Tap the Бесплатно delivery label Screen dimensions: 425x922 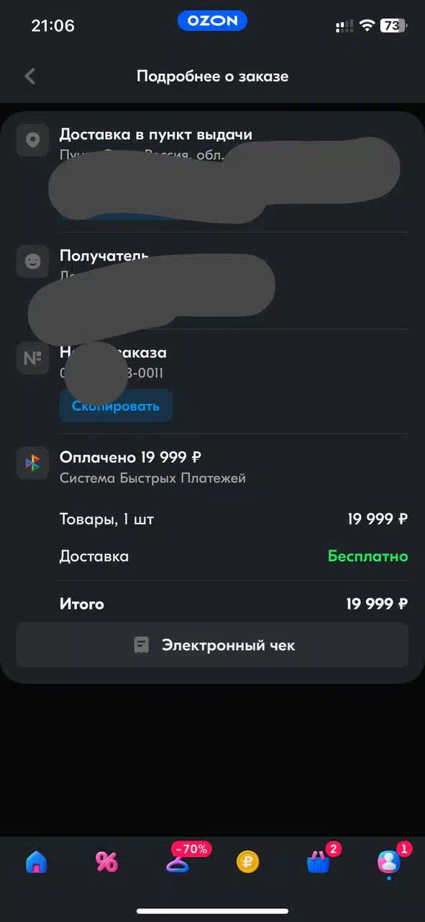click(368, 556)
